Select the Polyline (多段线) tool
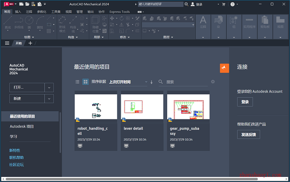 click(x=19, y=23)
